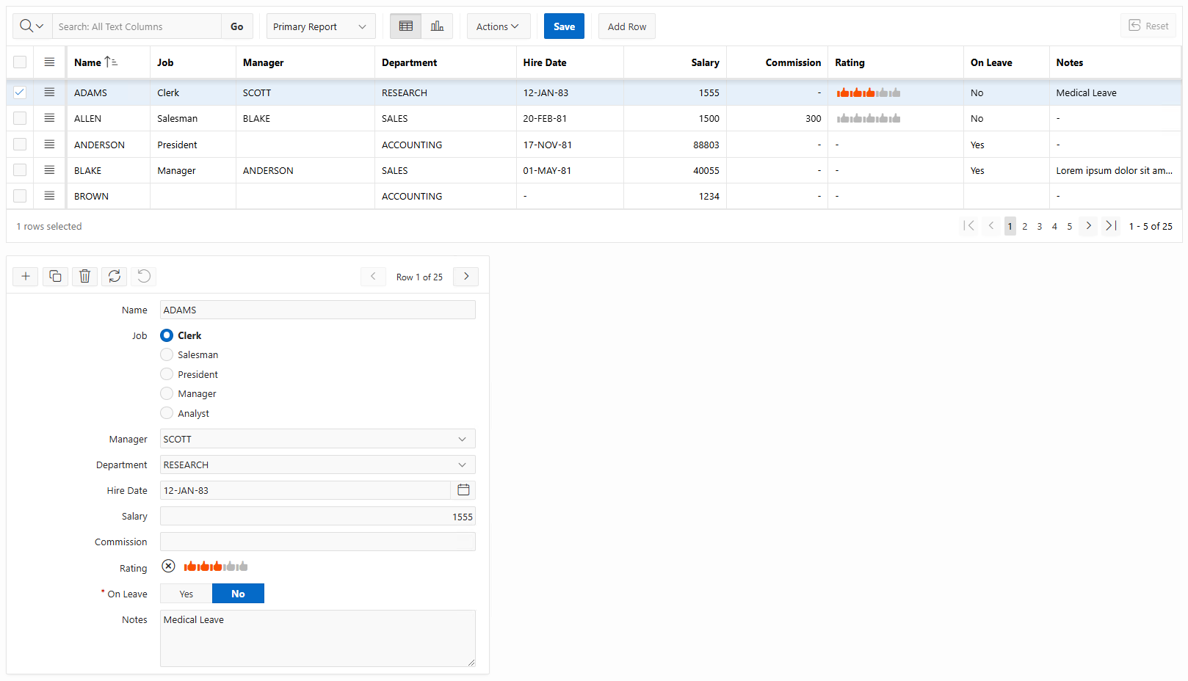Screen dimensions: 1188x681
Task: Click into the Salary input field
Action: [318, 516]
